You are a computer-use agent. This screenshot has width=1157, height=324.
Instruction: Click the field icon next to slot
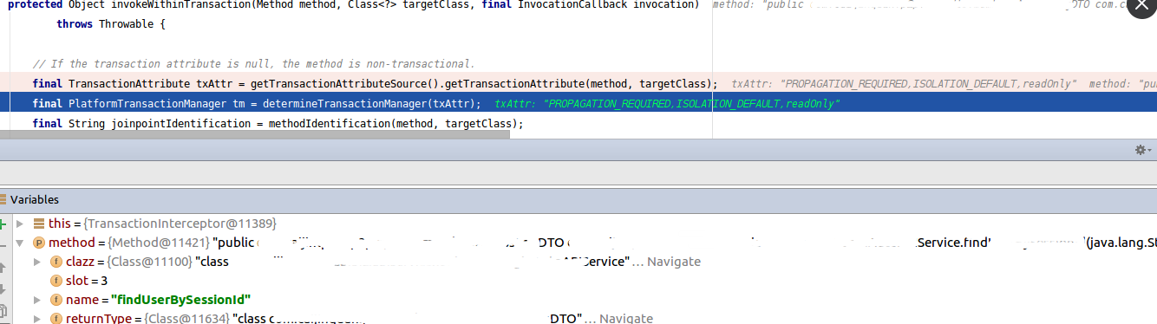point(56,281)
